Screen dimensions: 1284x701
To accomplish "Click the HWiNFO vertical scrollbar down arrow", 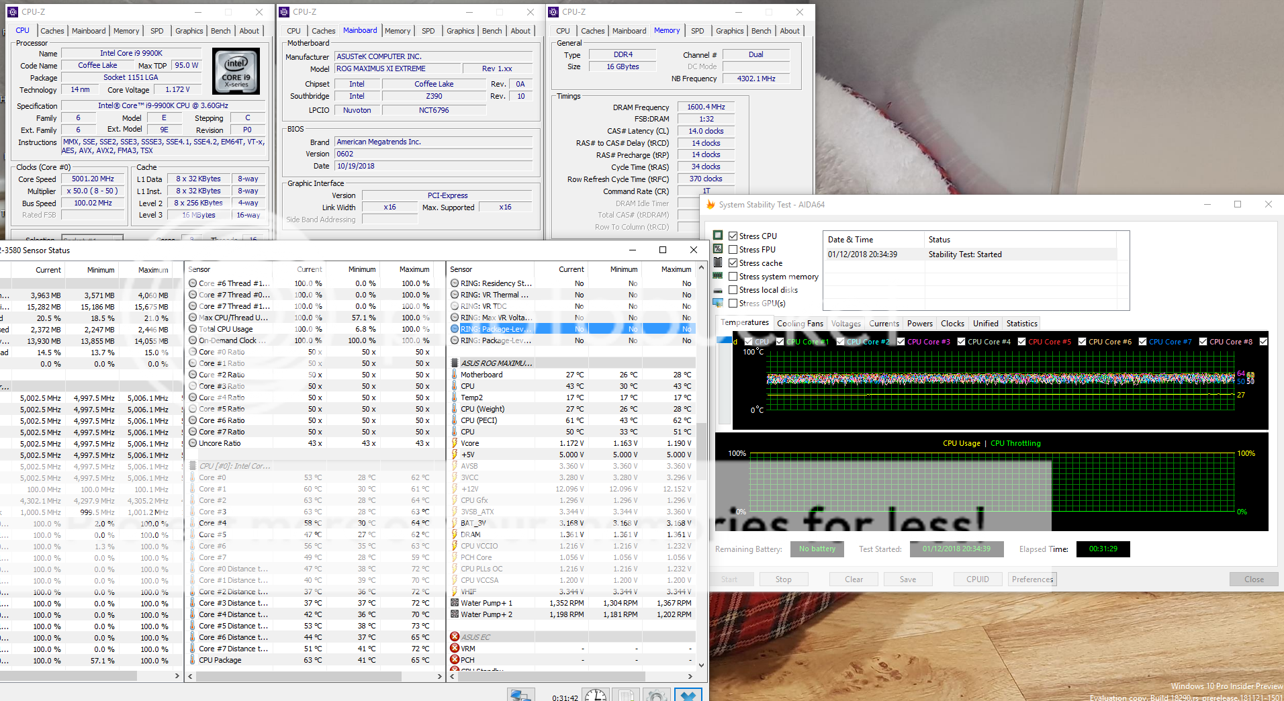I will pos(701,665).
